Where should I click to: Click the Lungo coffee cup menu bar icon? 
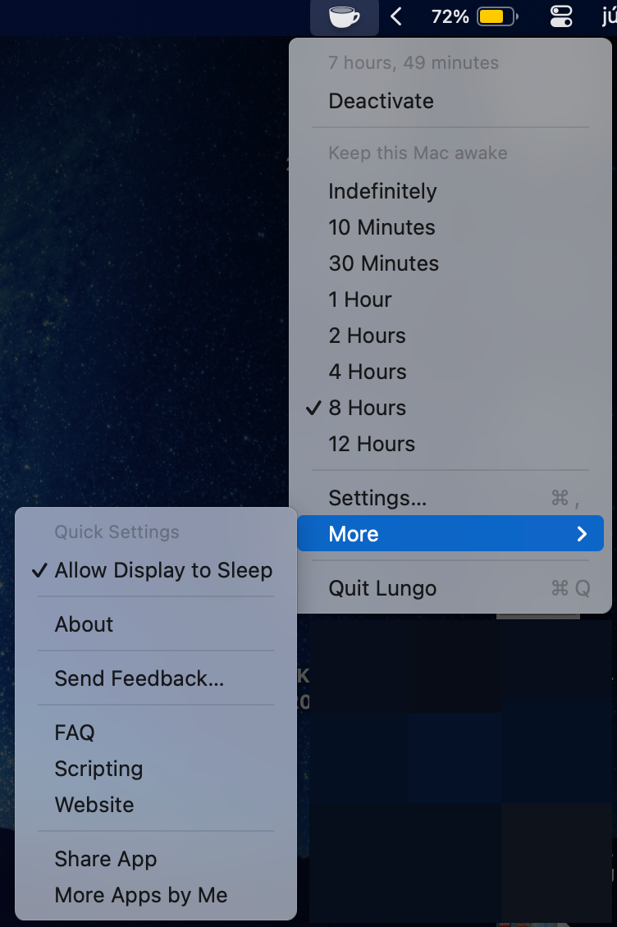click(x=345, y=16)
